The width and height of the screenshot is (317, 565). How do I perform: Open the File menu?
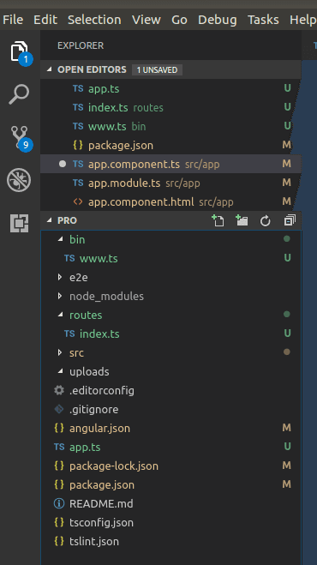click(x=13, y=20)
